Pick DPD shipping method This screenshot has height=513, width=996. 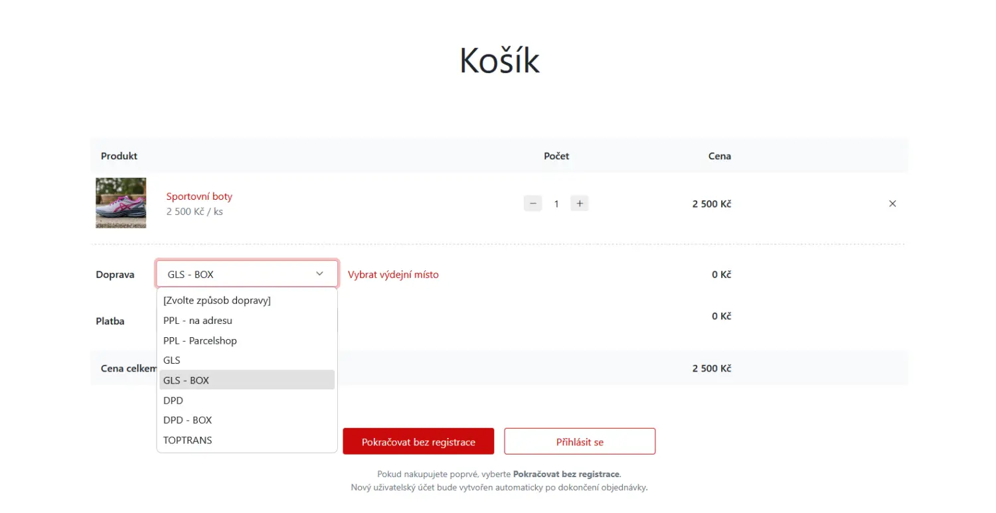[x=173, y=400]
